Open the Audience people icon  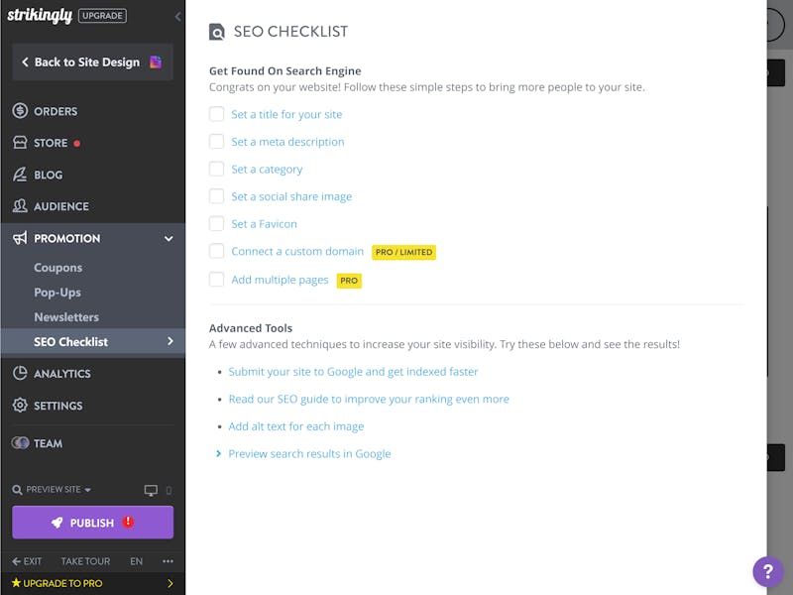tap(20, 206)
